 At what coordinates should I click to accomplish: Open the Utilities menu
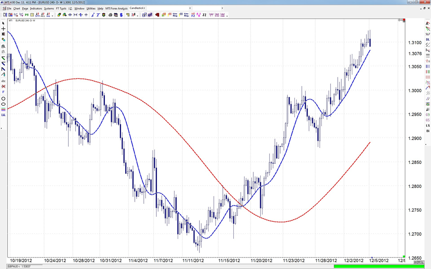[x=91, y=8]
